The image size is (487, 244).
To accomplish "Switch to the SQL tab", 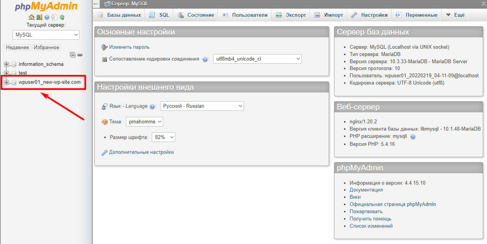I will (x=159, y=15).
